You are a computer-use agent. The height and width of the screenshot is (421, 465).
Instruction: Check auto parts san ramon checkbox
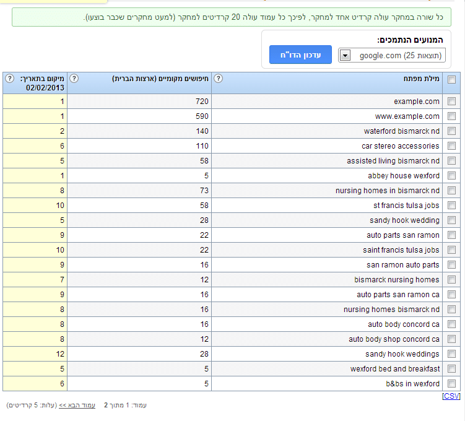(451, 235)
